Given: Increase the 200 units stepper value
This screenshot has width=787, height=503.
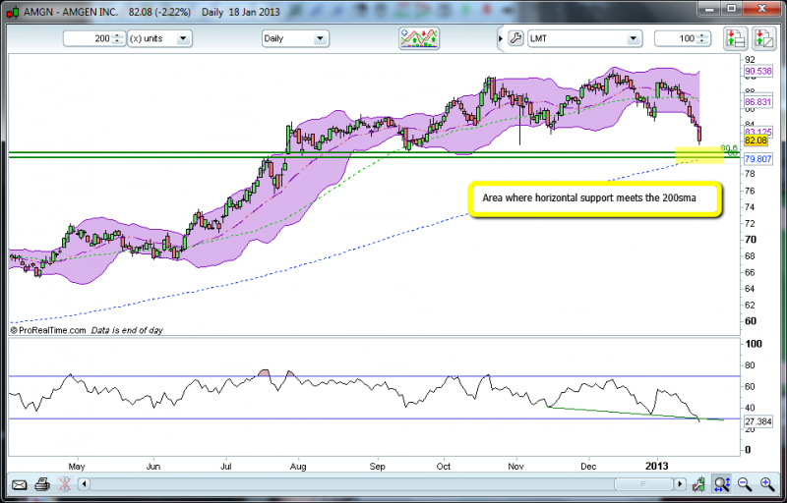Looking at the screenshot, I should [118, 36].
